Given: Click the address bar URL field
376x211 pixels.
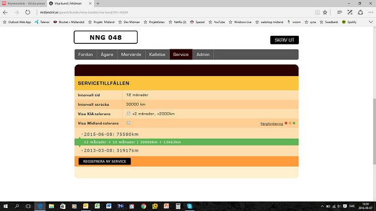Looking at the screenshot, I should 175,13.
